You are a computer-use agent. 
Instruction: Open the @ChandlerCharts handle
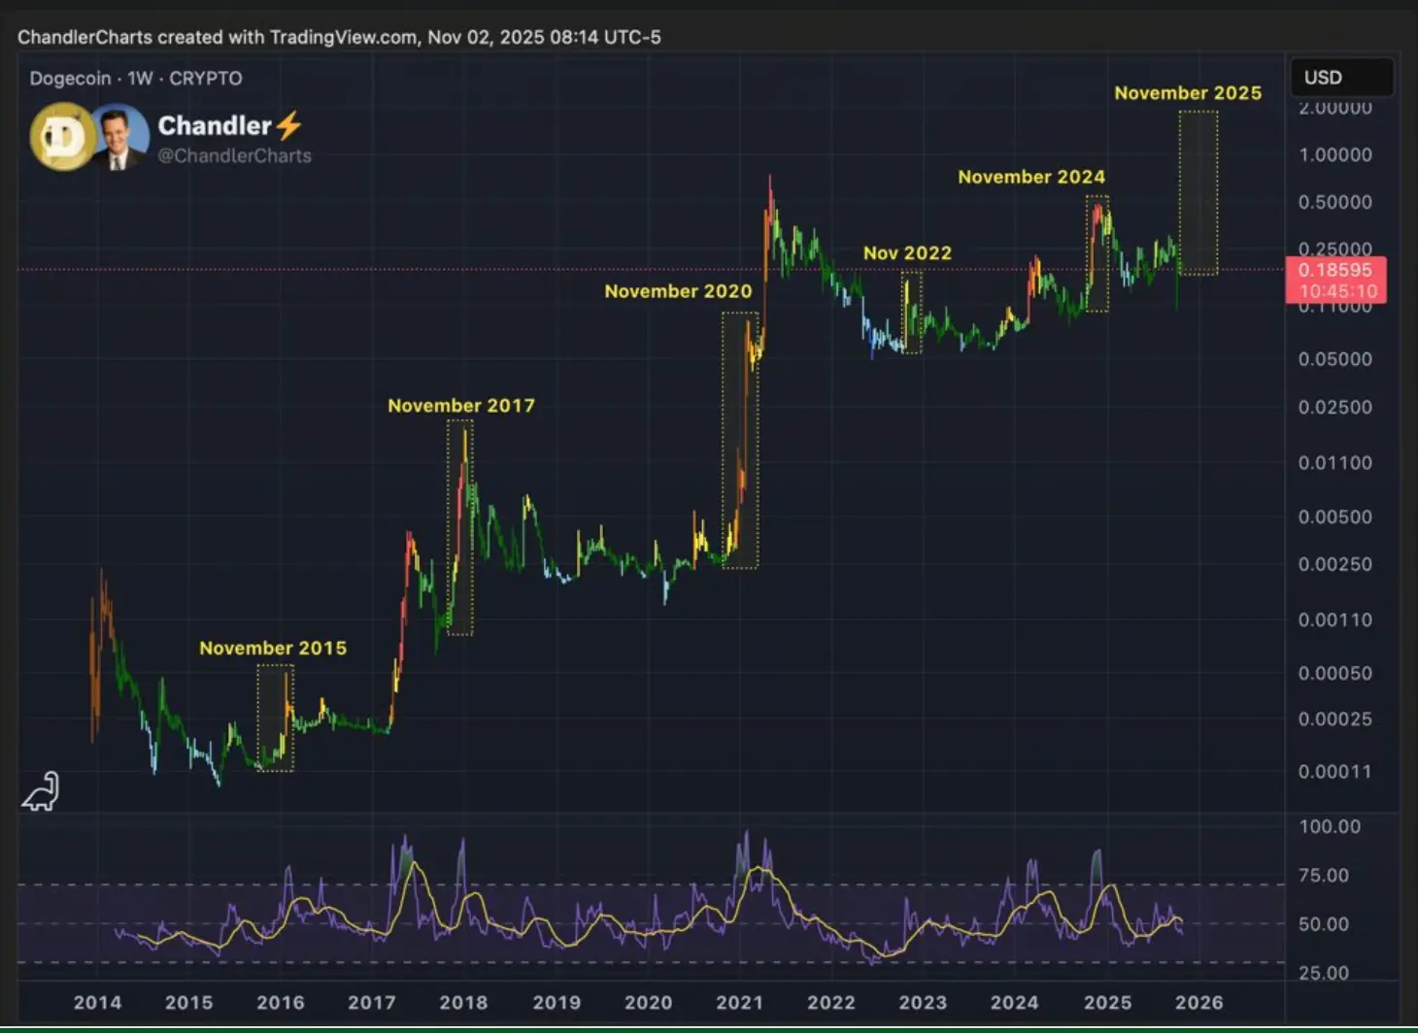click(234, 155)
